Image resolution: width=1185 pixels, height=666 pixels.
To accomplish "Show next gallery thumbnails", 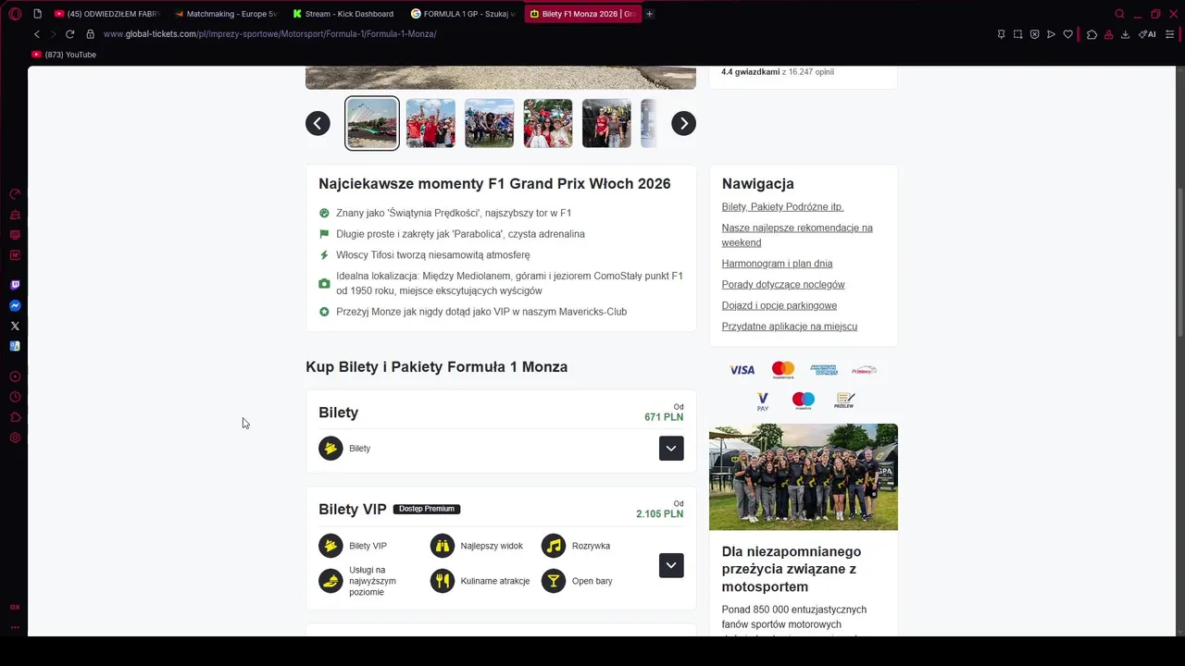I will (x=683, y=123).
